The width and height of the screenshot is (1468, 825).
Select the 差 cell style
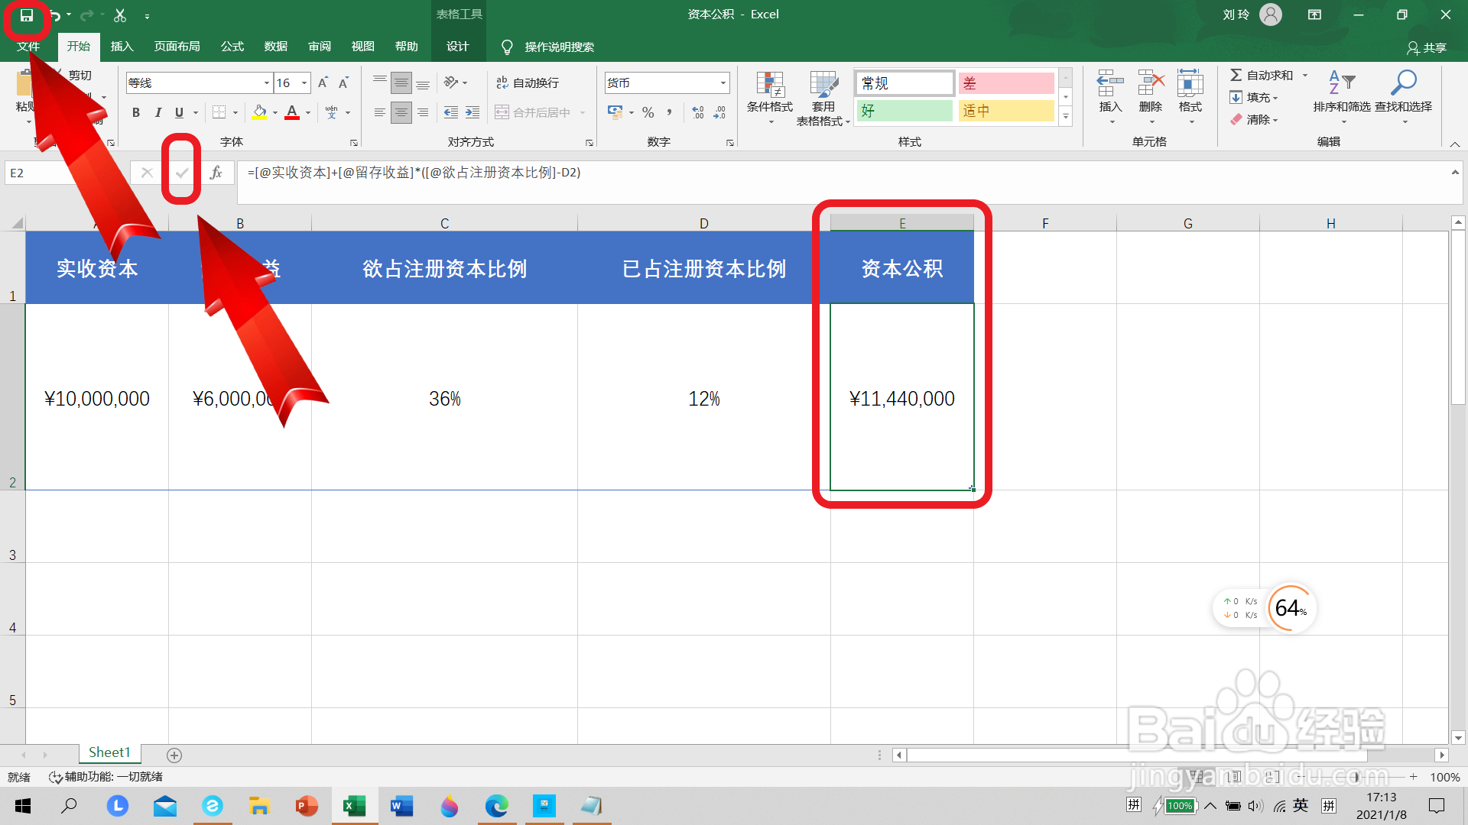pos(1006,83)
